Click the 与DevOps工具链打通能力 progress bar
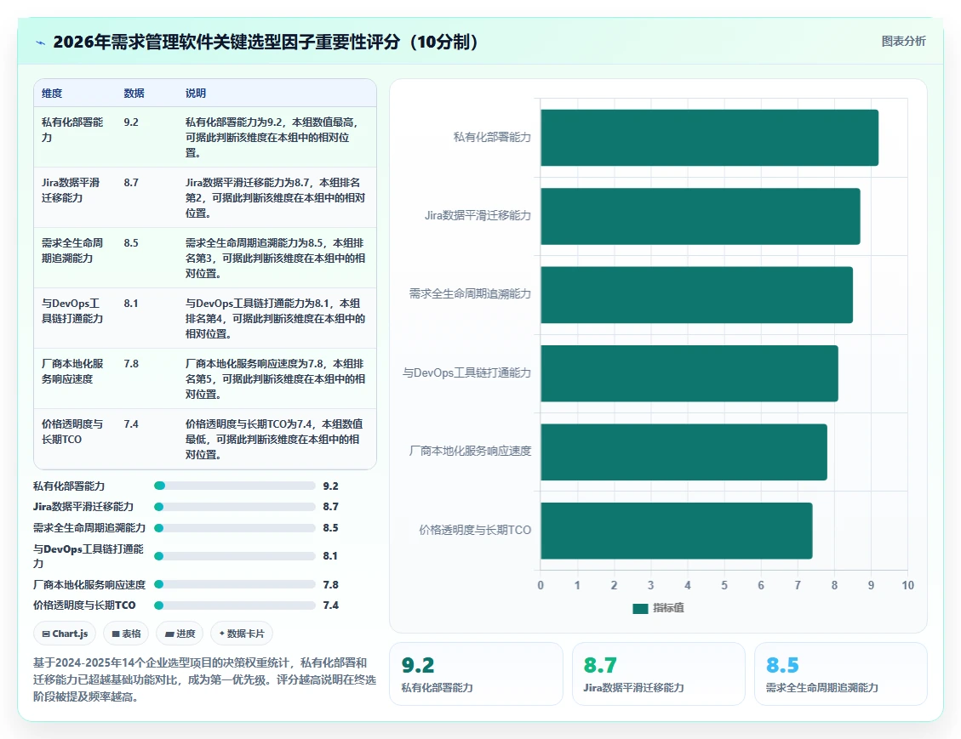This screenshot has width=961, height=739. coord(235,556)
